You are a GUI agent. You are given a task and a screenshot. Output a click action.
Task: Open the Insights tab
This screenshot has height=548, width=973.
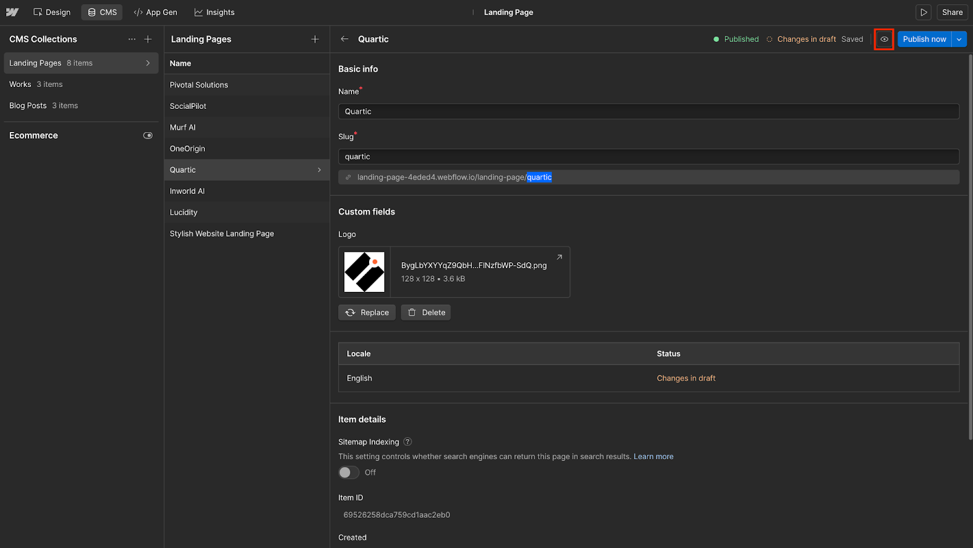point(215,12)
